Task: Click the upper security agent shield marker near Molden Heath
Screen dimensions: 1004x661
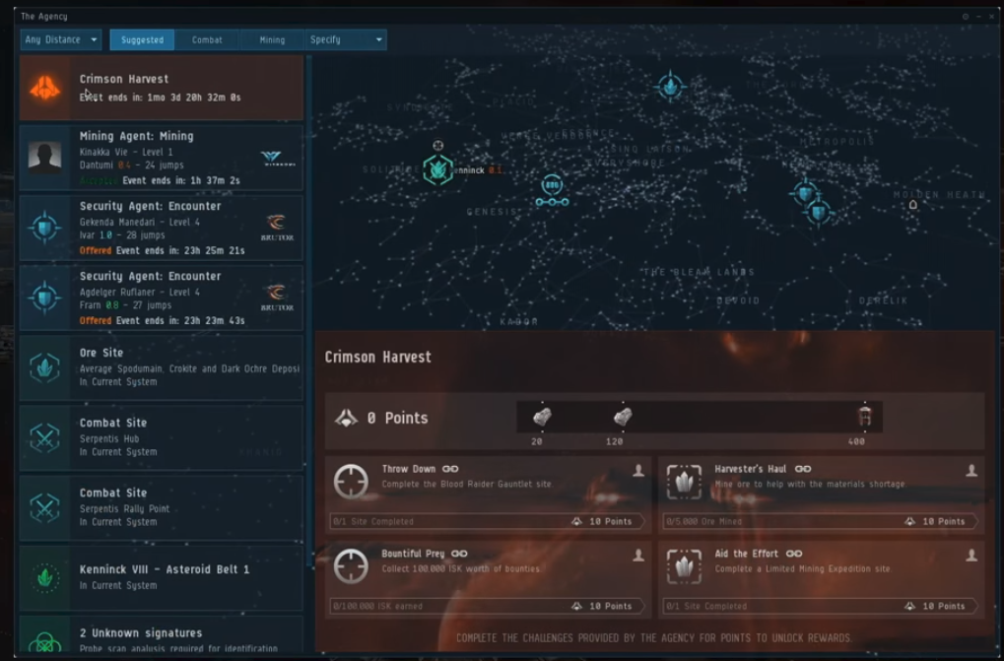Action: tap(805, 193)
